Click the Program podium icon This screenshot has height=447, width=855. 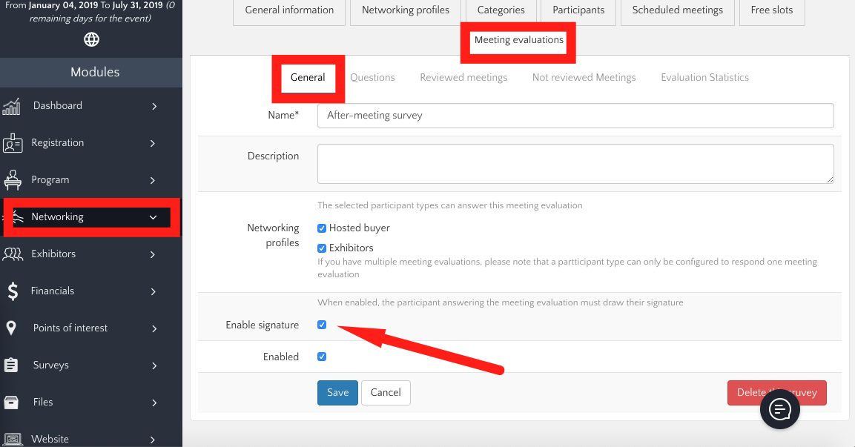[x=13, y=180]
